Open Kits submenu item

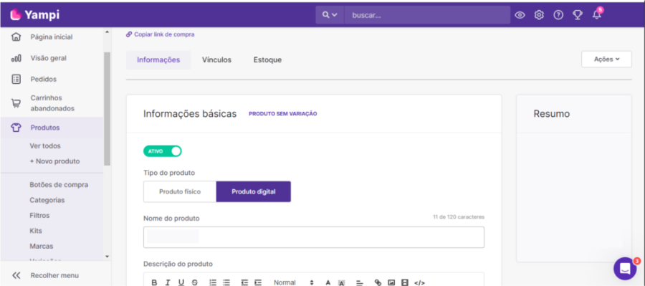[36, 231]
